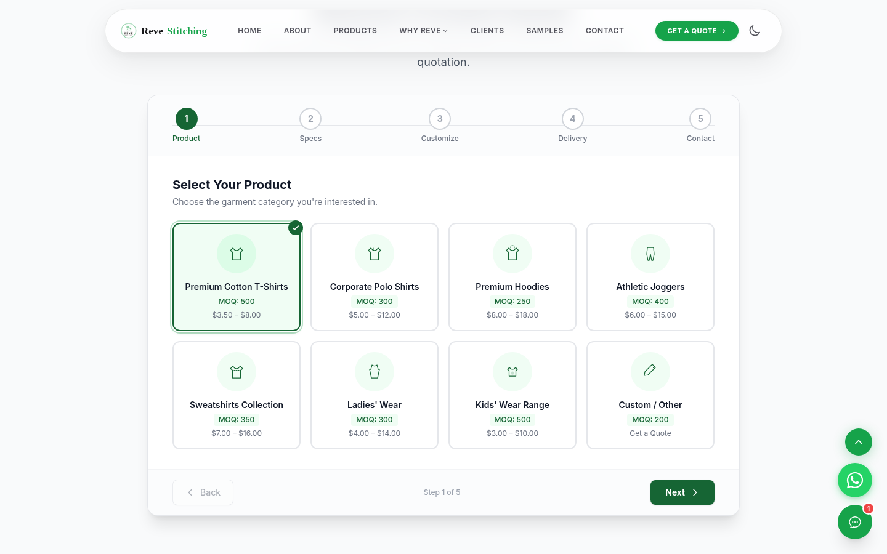Jump to step 2 Specs
Screen dimensions: 887x554
(310, 125)
